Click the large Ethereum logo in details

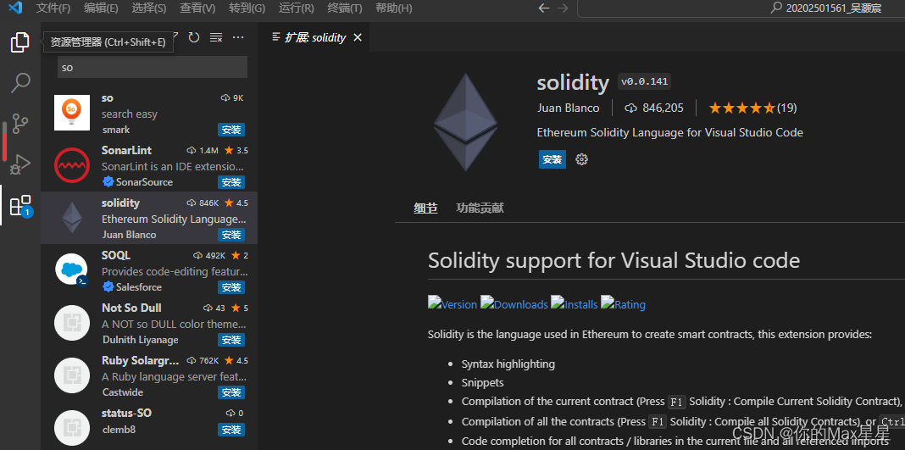coord(465,122)
